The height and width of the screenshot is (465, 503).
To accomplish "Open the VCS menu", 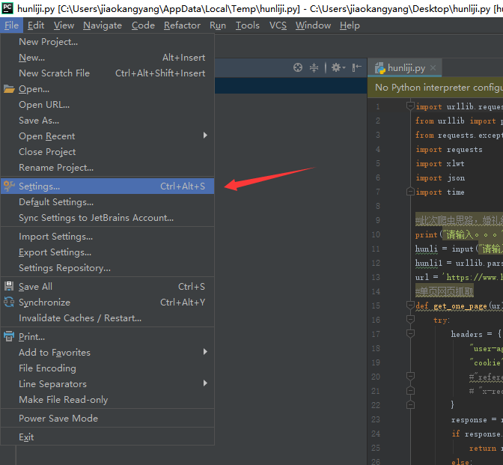I will 278,25.
